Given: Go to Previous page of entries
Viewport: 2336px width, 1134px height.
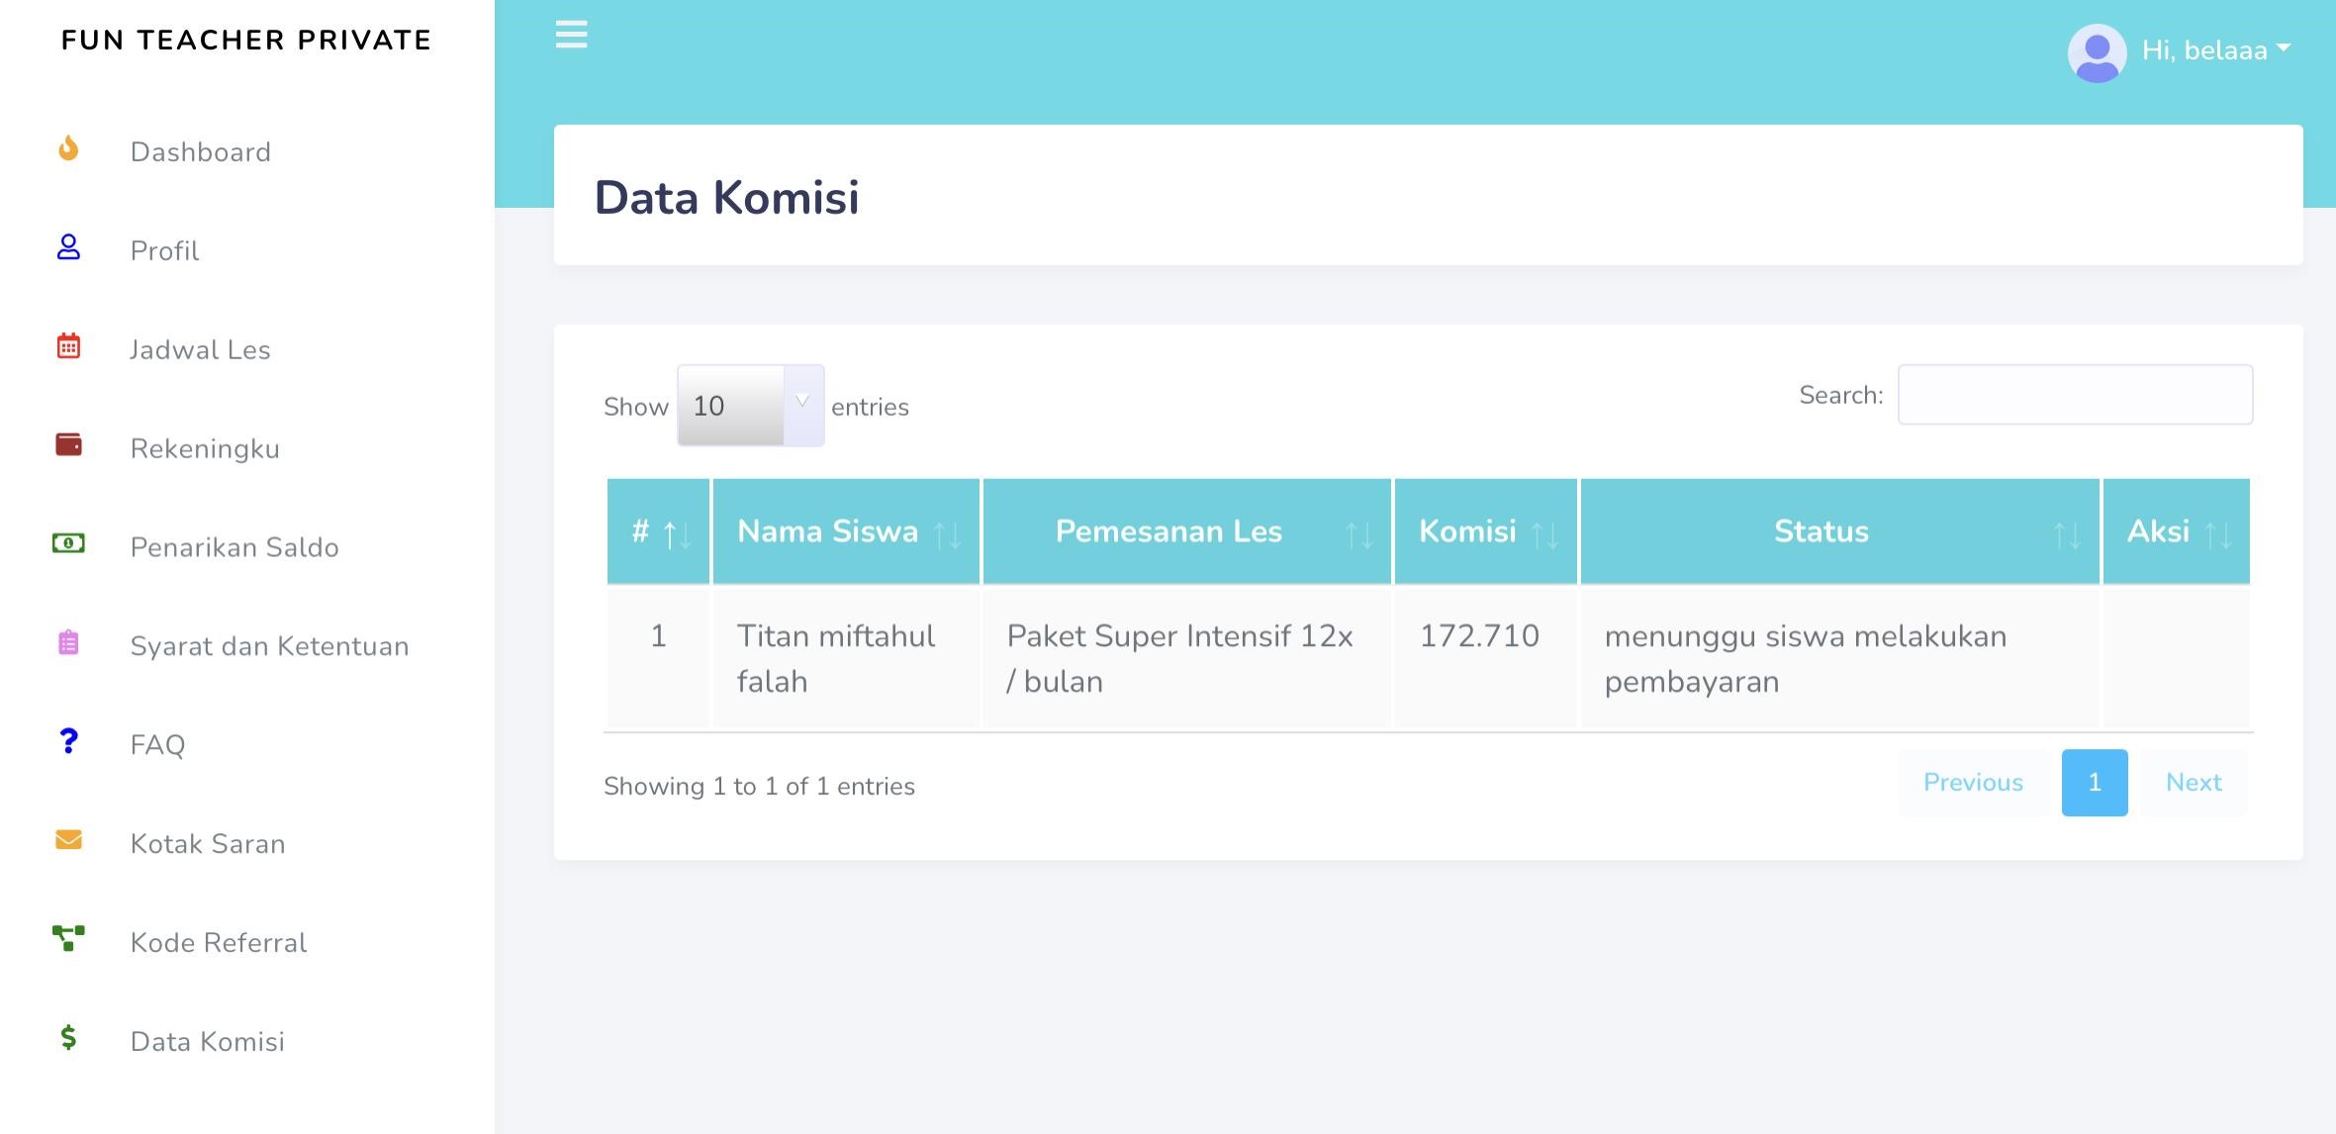Looking at the screenshot, I should pos(1973,783).
